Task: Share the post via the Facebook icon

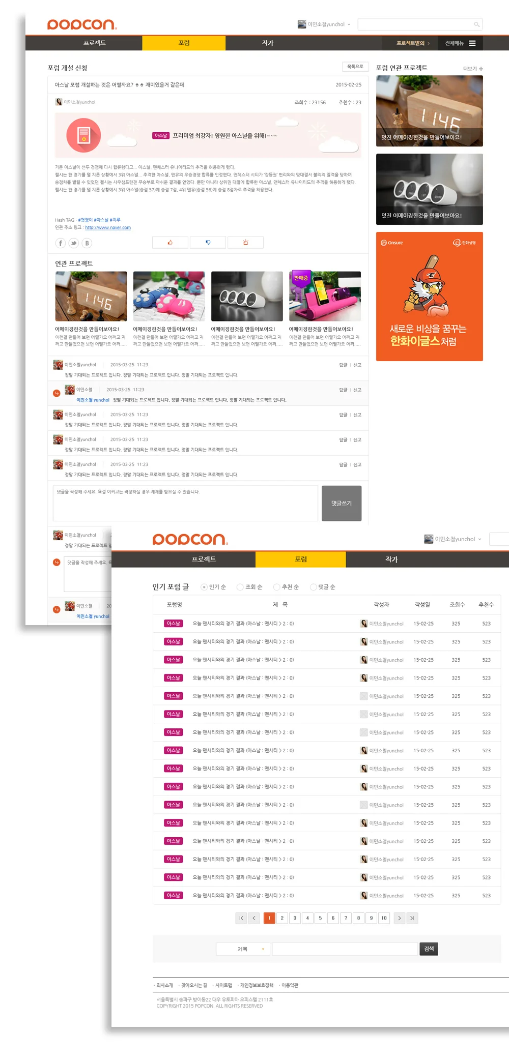Action: pyautogui.click(x=61, y=243)
